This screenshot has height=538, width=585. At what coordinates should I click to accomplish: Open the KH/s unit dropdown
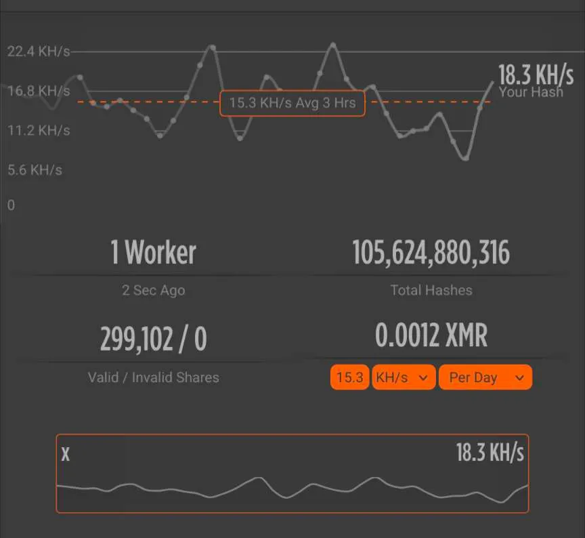click(403, 377)
